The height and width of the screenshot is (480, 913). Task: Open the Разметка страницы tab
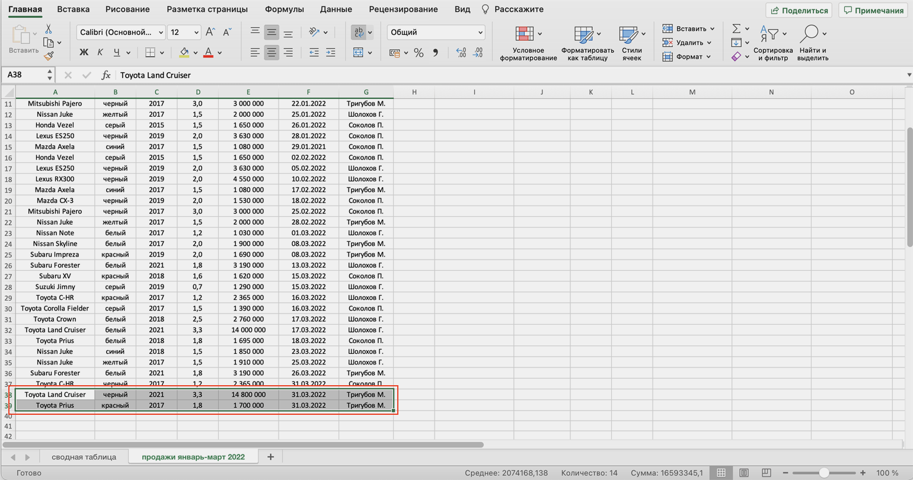[x=207, y=9]
